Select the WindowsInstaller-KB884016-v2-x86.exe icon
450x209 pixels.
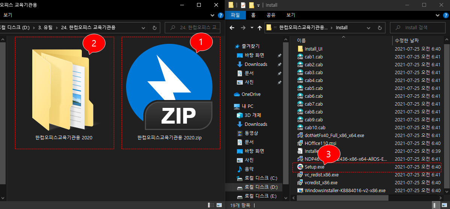(300, 190)
